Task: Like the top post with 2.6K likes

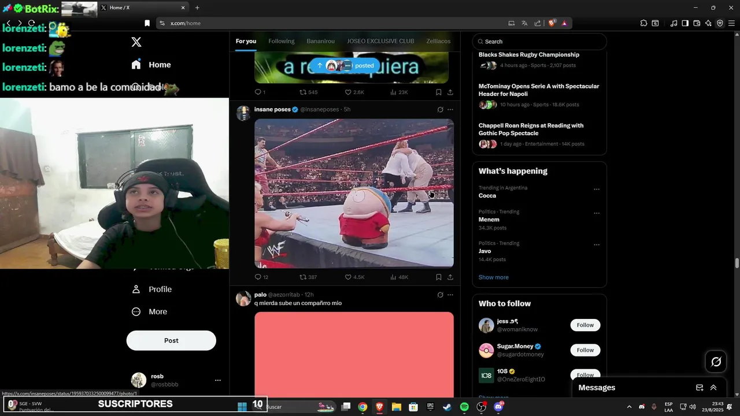Action: tap(354, 92)
